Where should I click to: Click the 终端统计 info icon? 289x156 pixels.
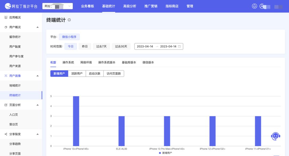click(69, 19)
